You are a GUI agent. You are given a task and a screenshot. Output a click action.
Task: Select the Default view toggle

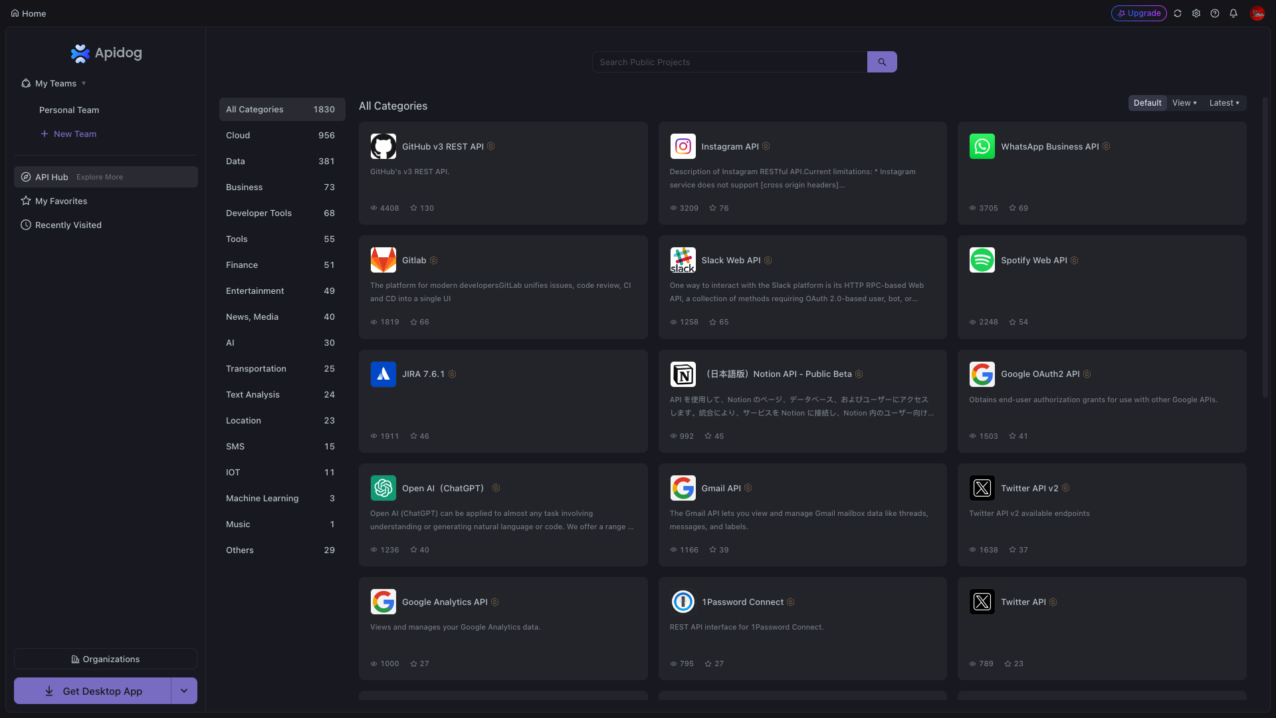(1148, 102)
